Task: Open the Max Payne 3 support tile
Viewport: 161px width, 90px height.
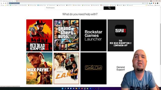Action: (39, 68)
